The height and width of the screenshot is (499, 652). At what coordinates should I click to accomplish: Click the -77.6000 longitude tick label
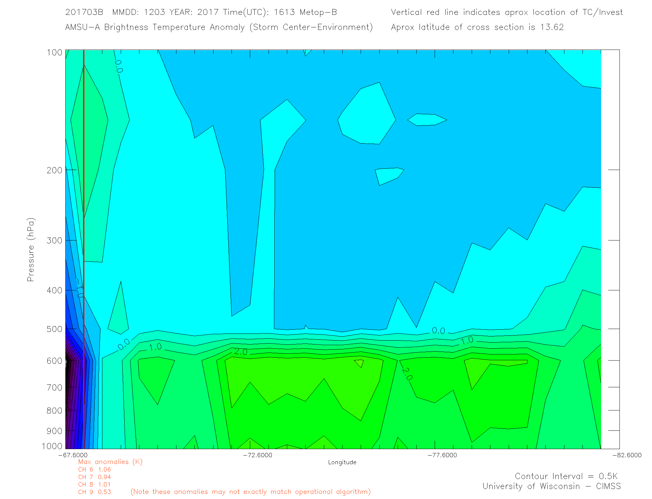click(x=442, y=455)
